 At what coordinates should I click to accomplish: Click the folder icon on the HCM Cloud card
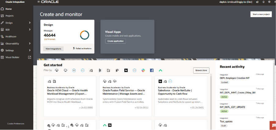click(x=54, y=81)
